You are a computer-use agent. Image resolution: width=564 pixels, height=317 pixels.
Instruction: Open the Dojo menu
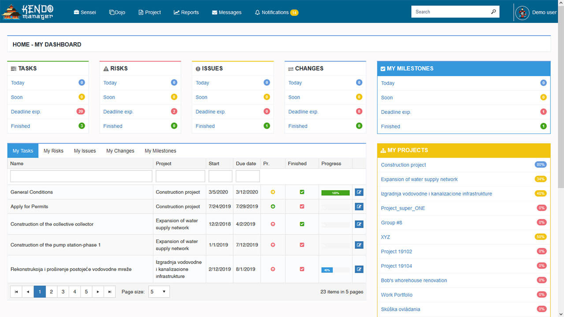[x=117, y=12]
